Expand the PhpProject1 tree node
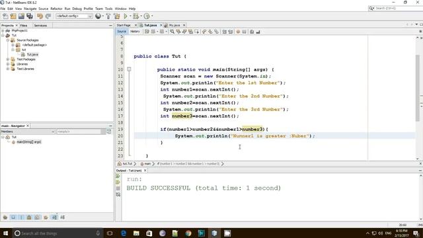 (x=3, y=30)
